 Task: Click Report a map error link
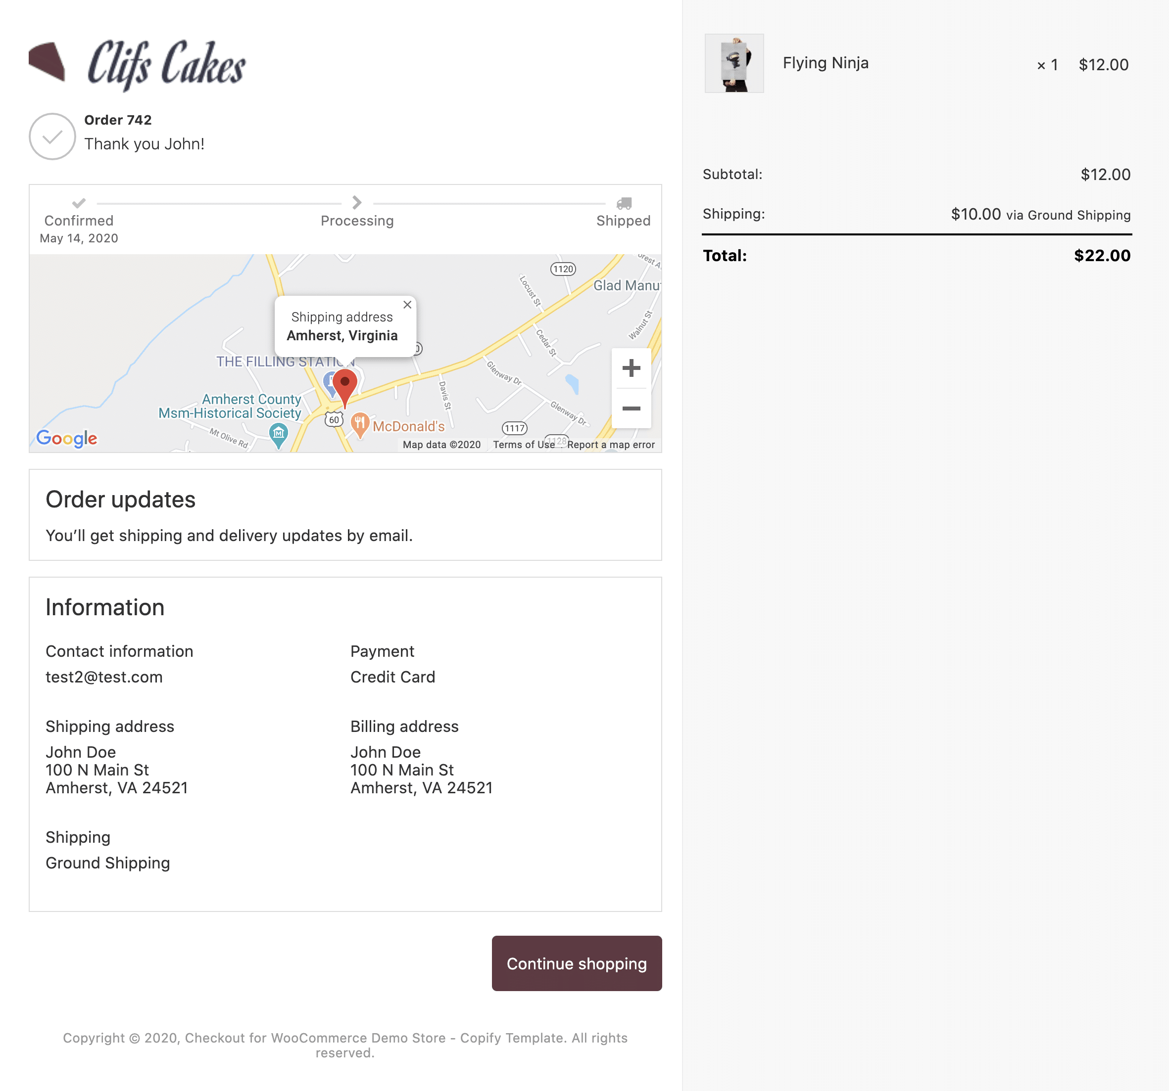[610, 445]
